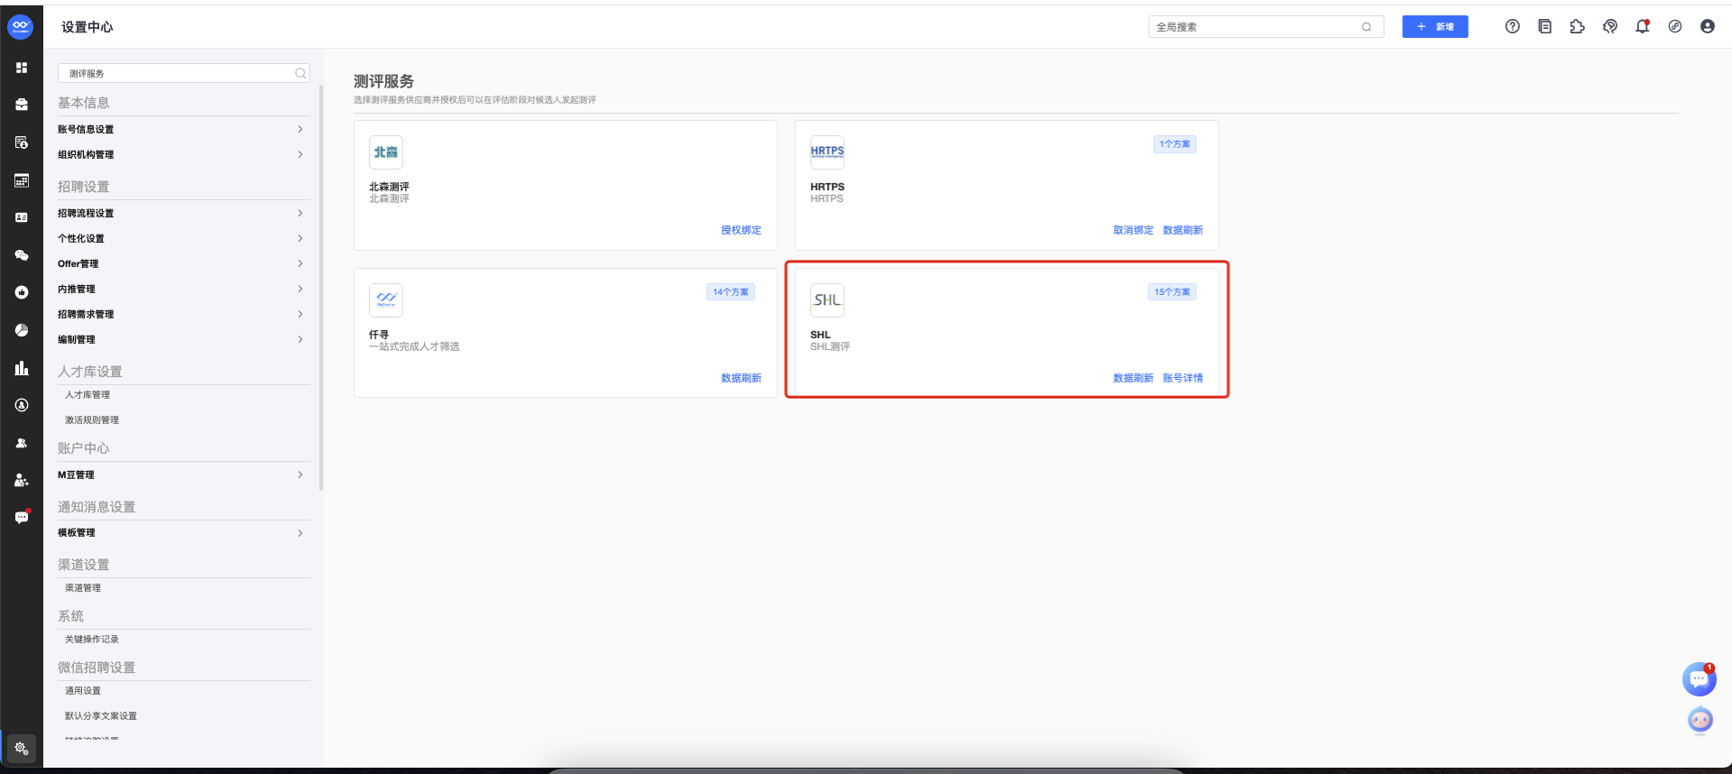Screen dimensions: 1732x774
Task: Open the puzzle plugin icon in top bar
Action: (1577, 26)
